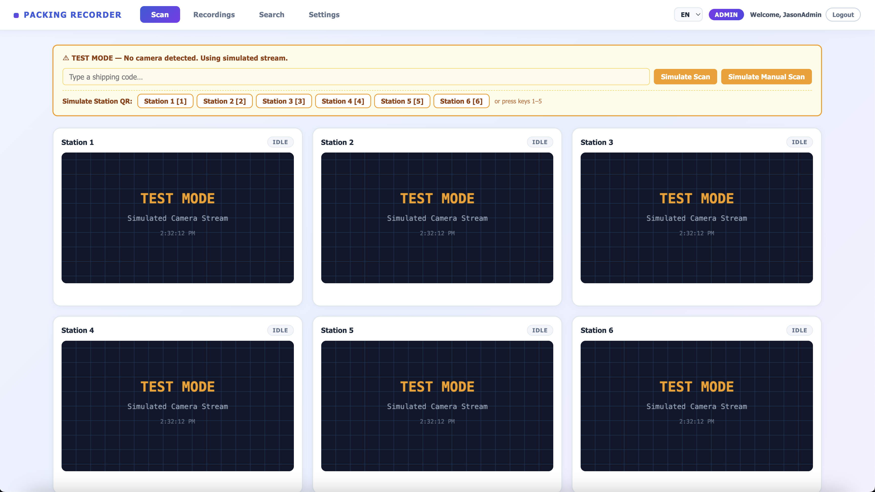Viewport: 875px width, 492px height.
Task: Click the IDLE status badge of Station 6
Action: (x=799, y=330)
